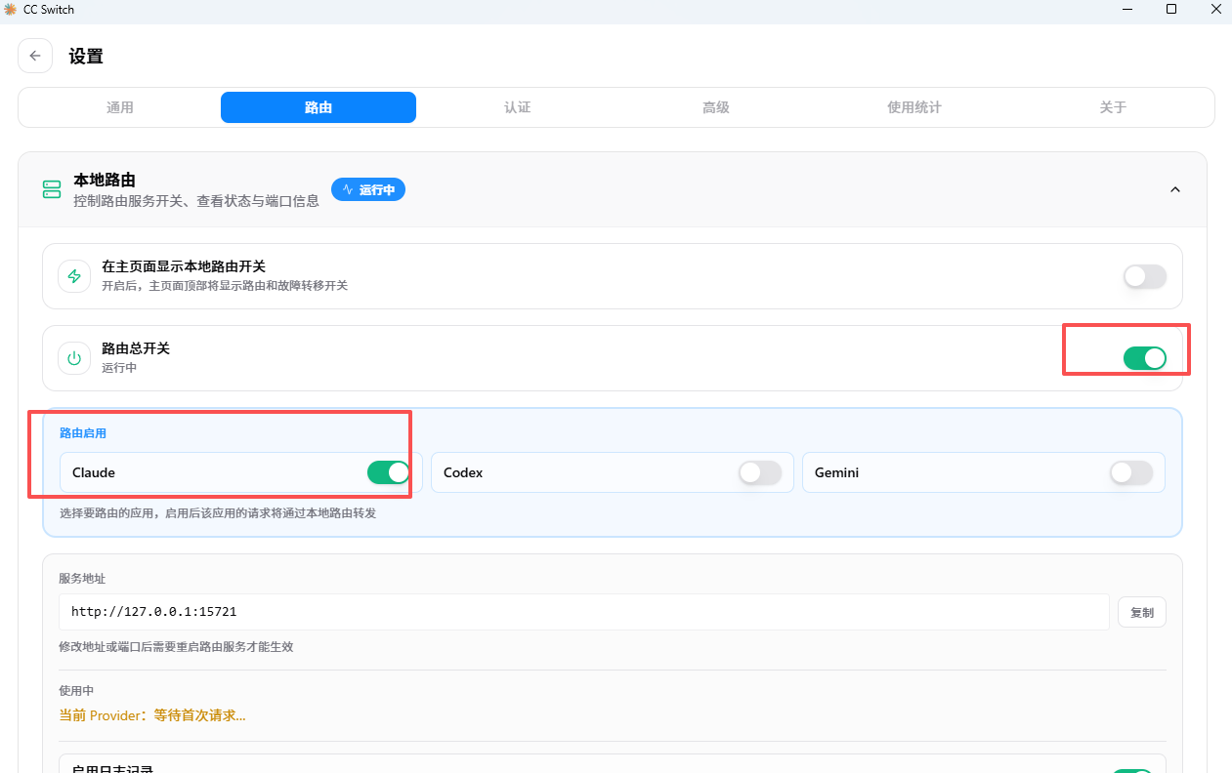
Task: Click 控制路由服务开关 subtitle text
Action: (x=196, y=201)
